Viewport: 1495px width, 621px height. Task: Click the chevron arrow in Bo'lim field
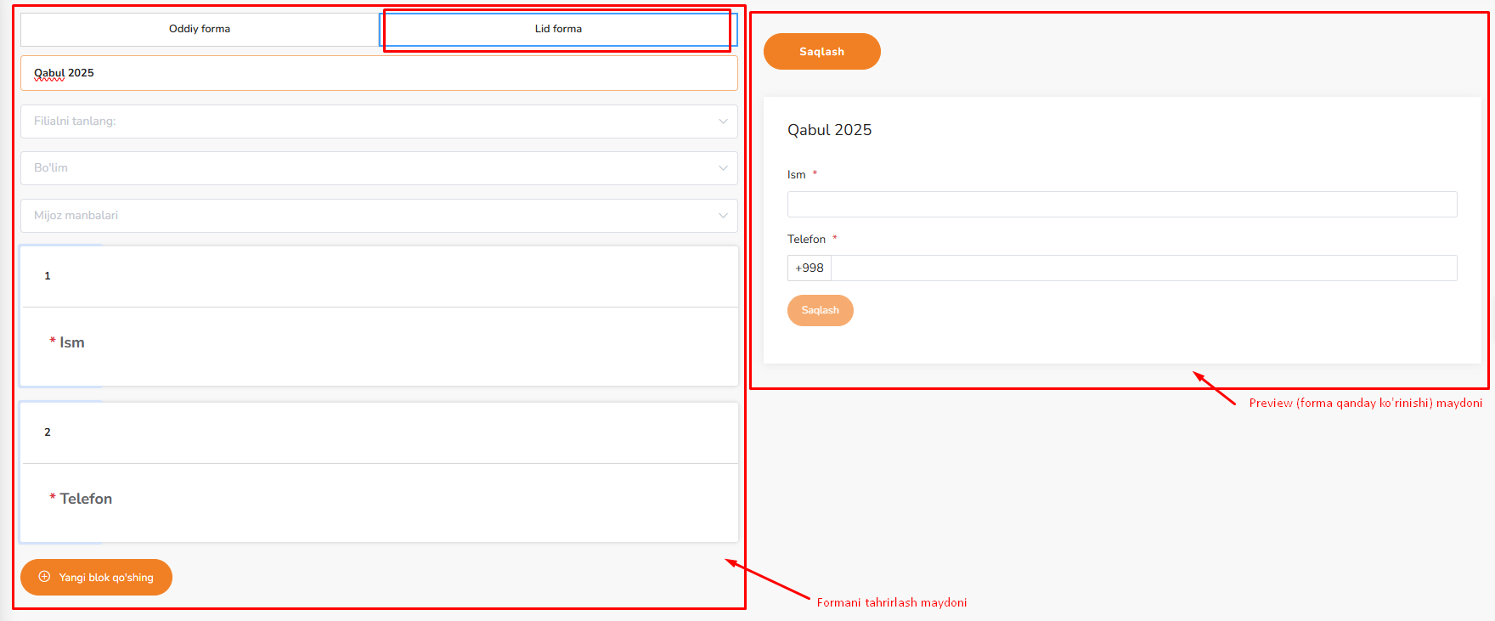(723, 168)
